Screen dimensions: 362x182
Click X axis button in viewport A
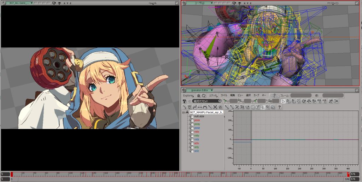64,3
